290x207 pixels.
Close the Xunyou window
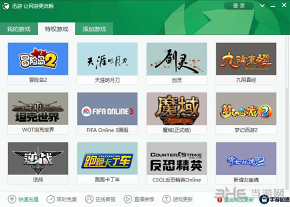click(x=284, y=5)
